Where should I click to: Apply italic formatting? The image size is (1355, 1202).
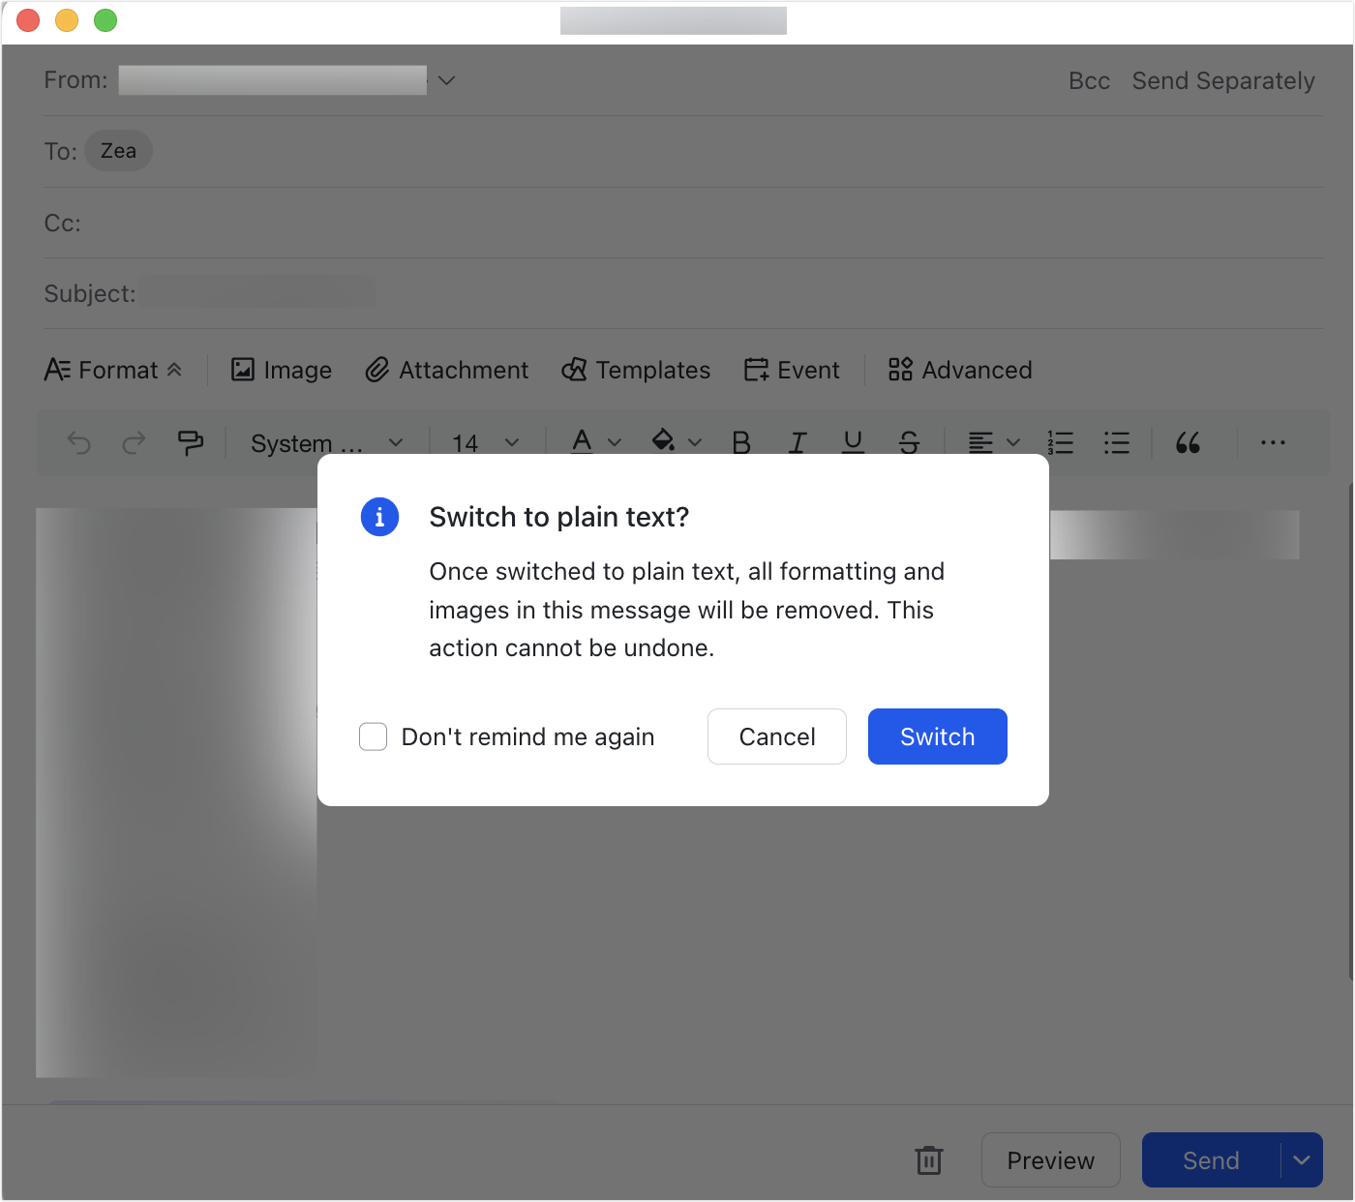pyautogui.click(x=798, y=442)
